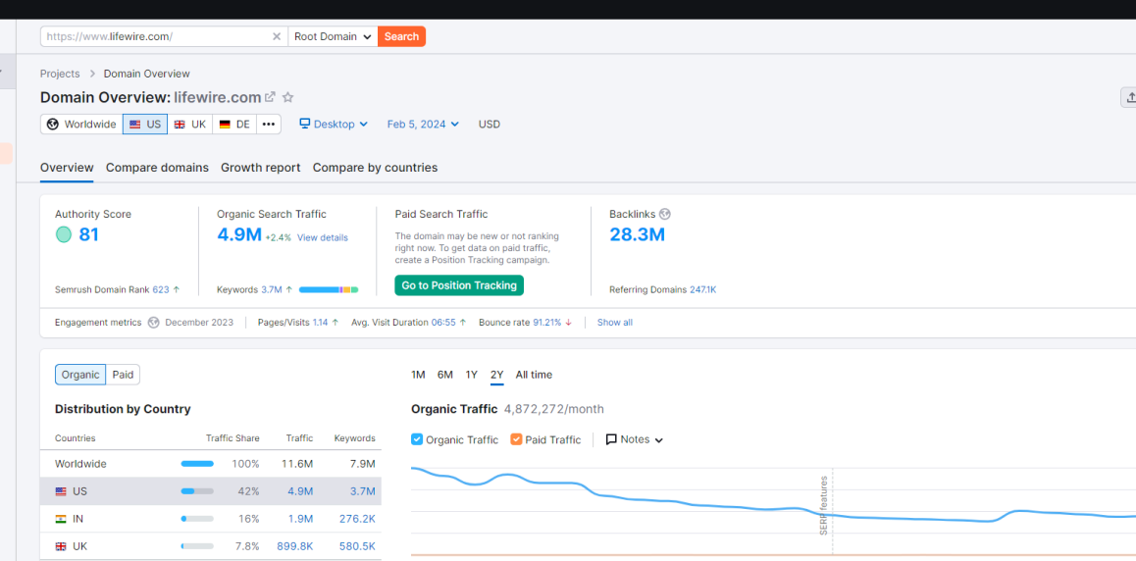Click UK traffic 899.8K value
The width and height of the screenshot is (1136, 561).
[x=295, y=546]
